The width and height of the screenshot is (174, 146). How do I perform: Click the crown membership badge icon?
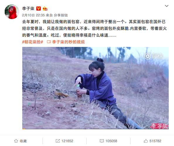coord(45,9)
